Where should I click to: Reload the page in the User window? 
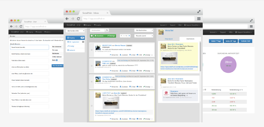[21, 27]
